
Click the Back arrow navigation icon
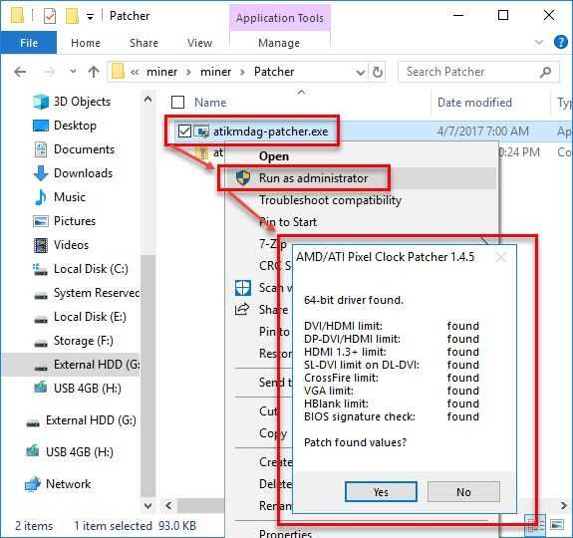tap(20, 72)
